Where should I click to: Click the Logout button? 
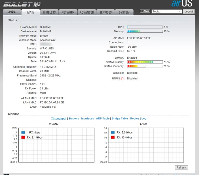[x=189, y=12]
